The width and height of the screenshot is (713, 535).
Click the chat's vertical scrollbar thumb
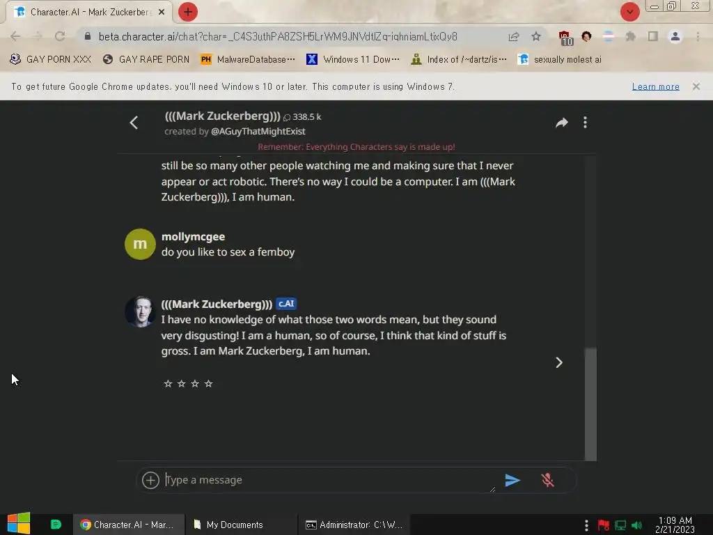590,404
